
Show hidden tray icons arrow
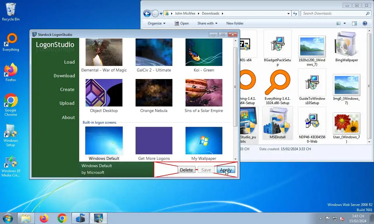pyautogui.click(x=321, y=218)
